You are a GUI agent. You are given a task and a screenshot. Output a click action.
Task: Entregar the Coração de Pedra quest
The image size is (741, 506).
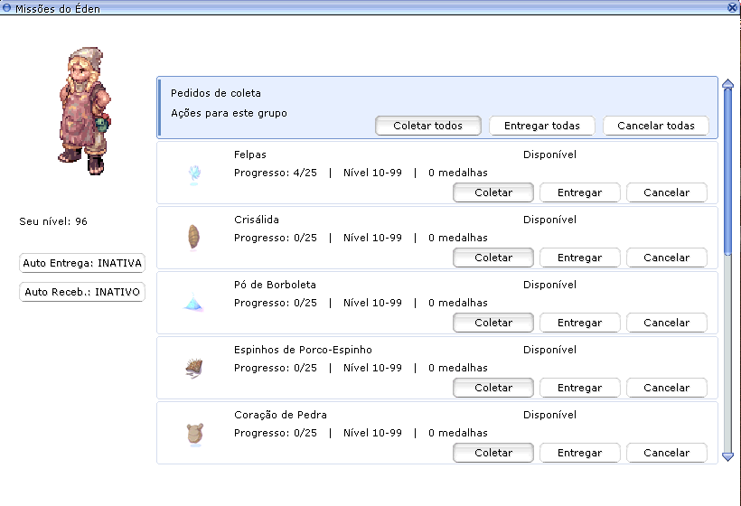[x=580, y=453]
